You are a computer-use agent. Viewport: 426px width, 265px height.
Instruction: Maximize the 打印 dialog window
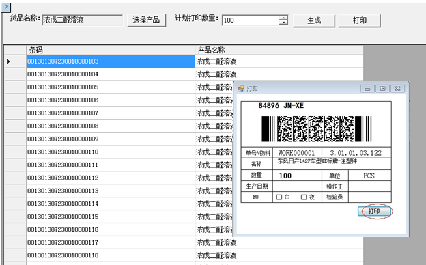click(x=382, y=89)
